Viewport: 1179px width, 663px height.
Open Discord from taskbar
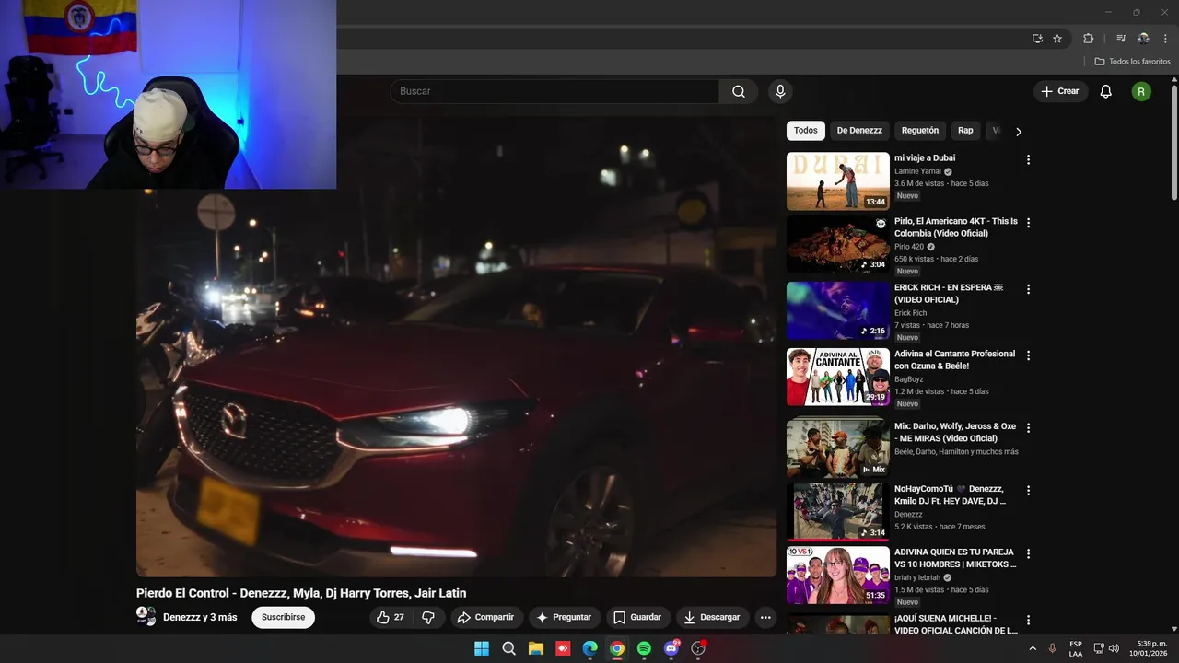(x=671, y=648)
